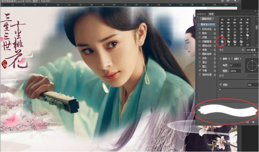The height and width of the screenshot is (152, 259).
Task: Choose the size 39 spatter brush tip
Action: coord(222,37)
